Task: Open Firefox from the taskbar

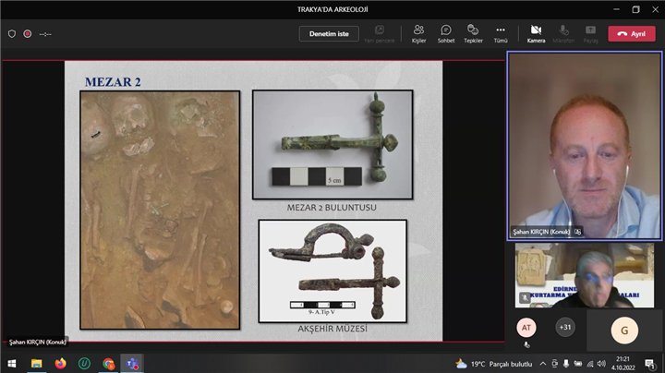Action: pyautogui.click(x=61, y=364)
